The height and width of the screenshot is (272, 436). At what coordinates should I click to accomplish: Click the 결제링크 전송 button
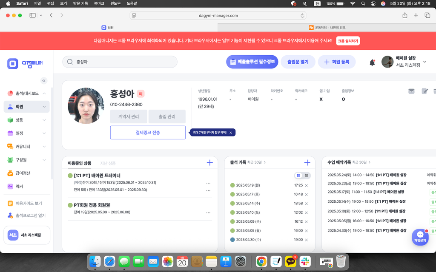[x=148, y=133]
